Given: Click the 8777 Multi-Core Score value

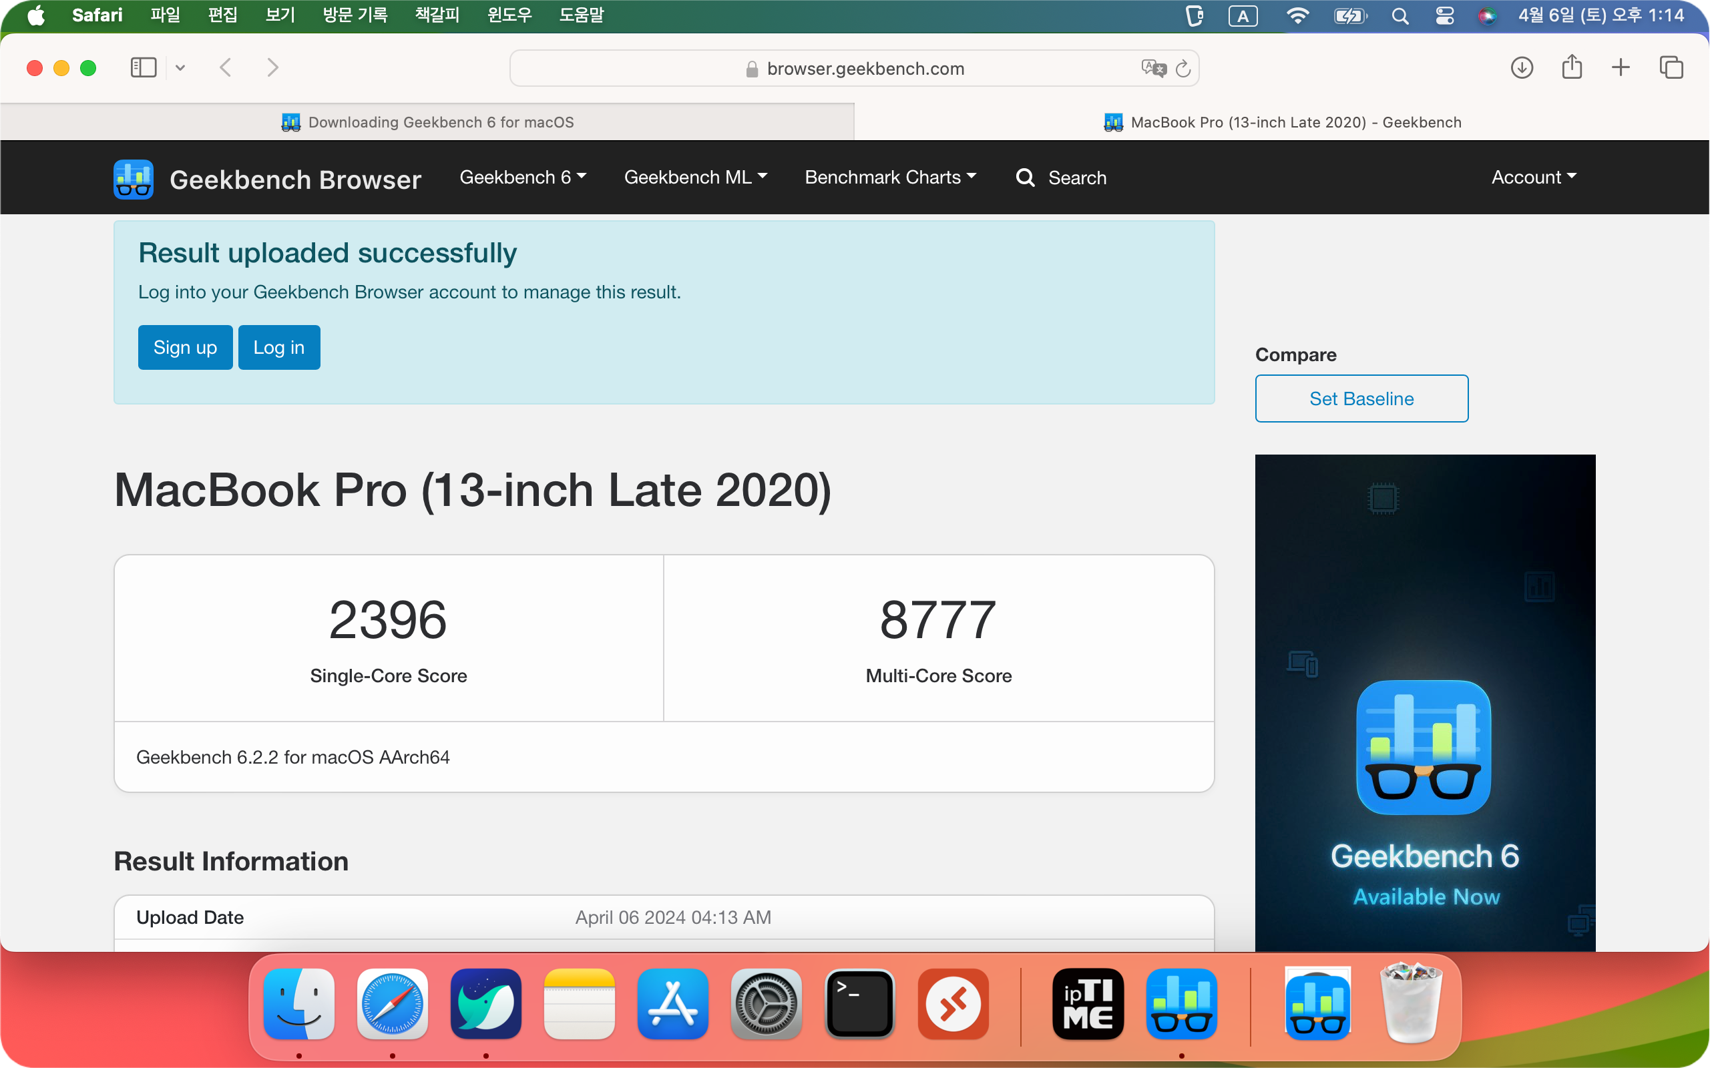Looking at the screenshot, I should coord(938,619).
